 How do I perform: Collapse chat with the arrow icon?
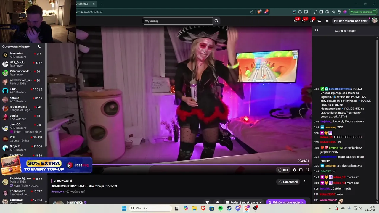[317, 30]
